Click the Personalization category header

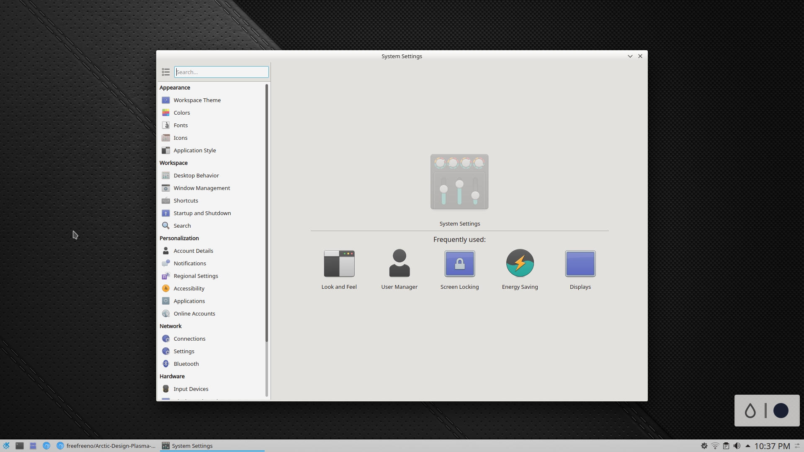(x=179, y=238)
